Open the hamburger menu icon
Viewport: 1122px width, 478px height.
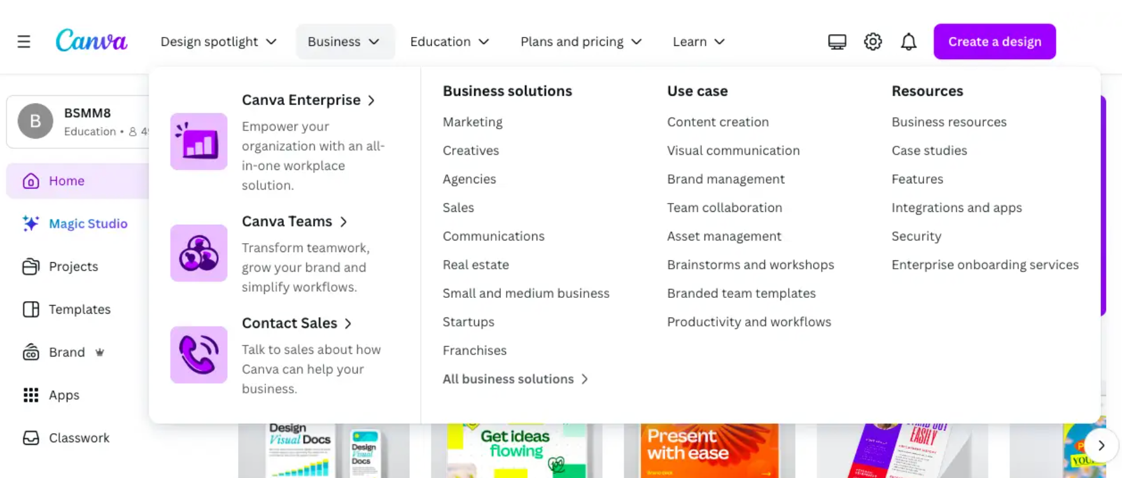[24, 41]
